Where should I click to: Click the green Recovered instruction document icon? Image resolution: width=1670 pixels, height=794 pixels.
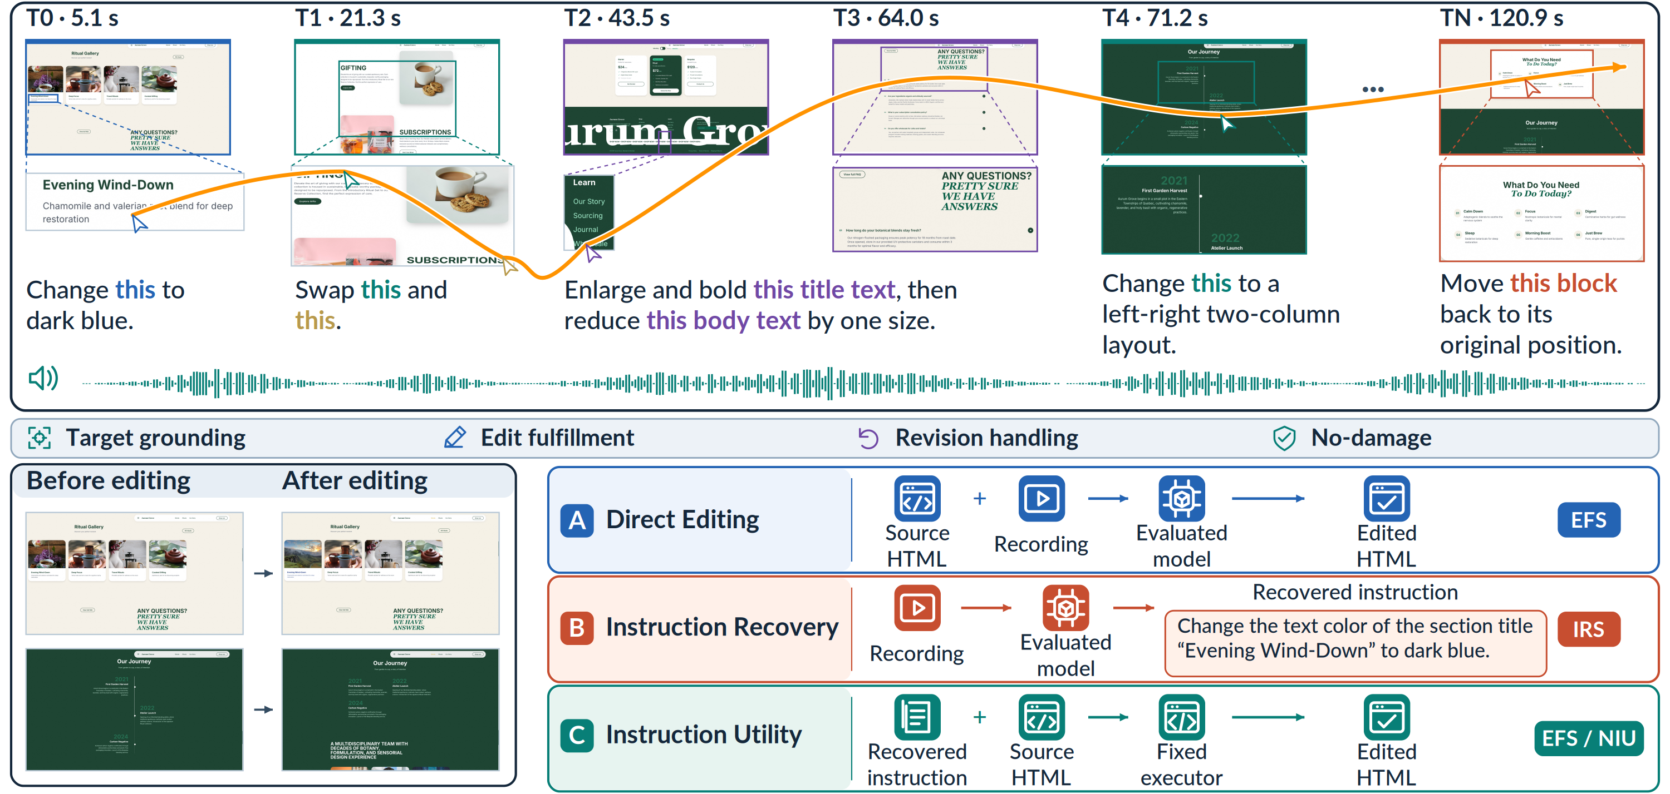click(917, 718)
